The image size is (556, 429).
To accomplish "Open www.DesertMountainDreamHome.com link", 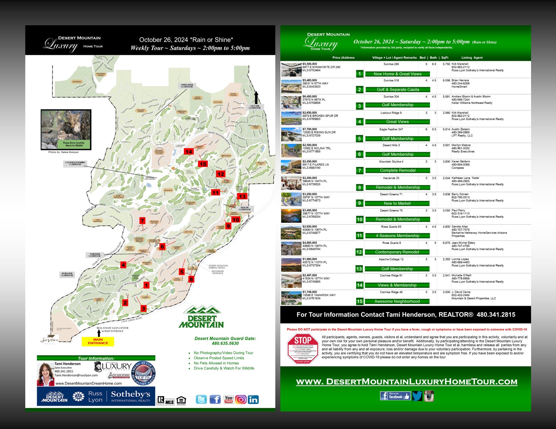I will (89, 383).
